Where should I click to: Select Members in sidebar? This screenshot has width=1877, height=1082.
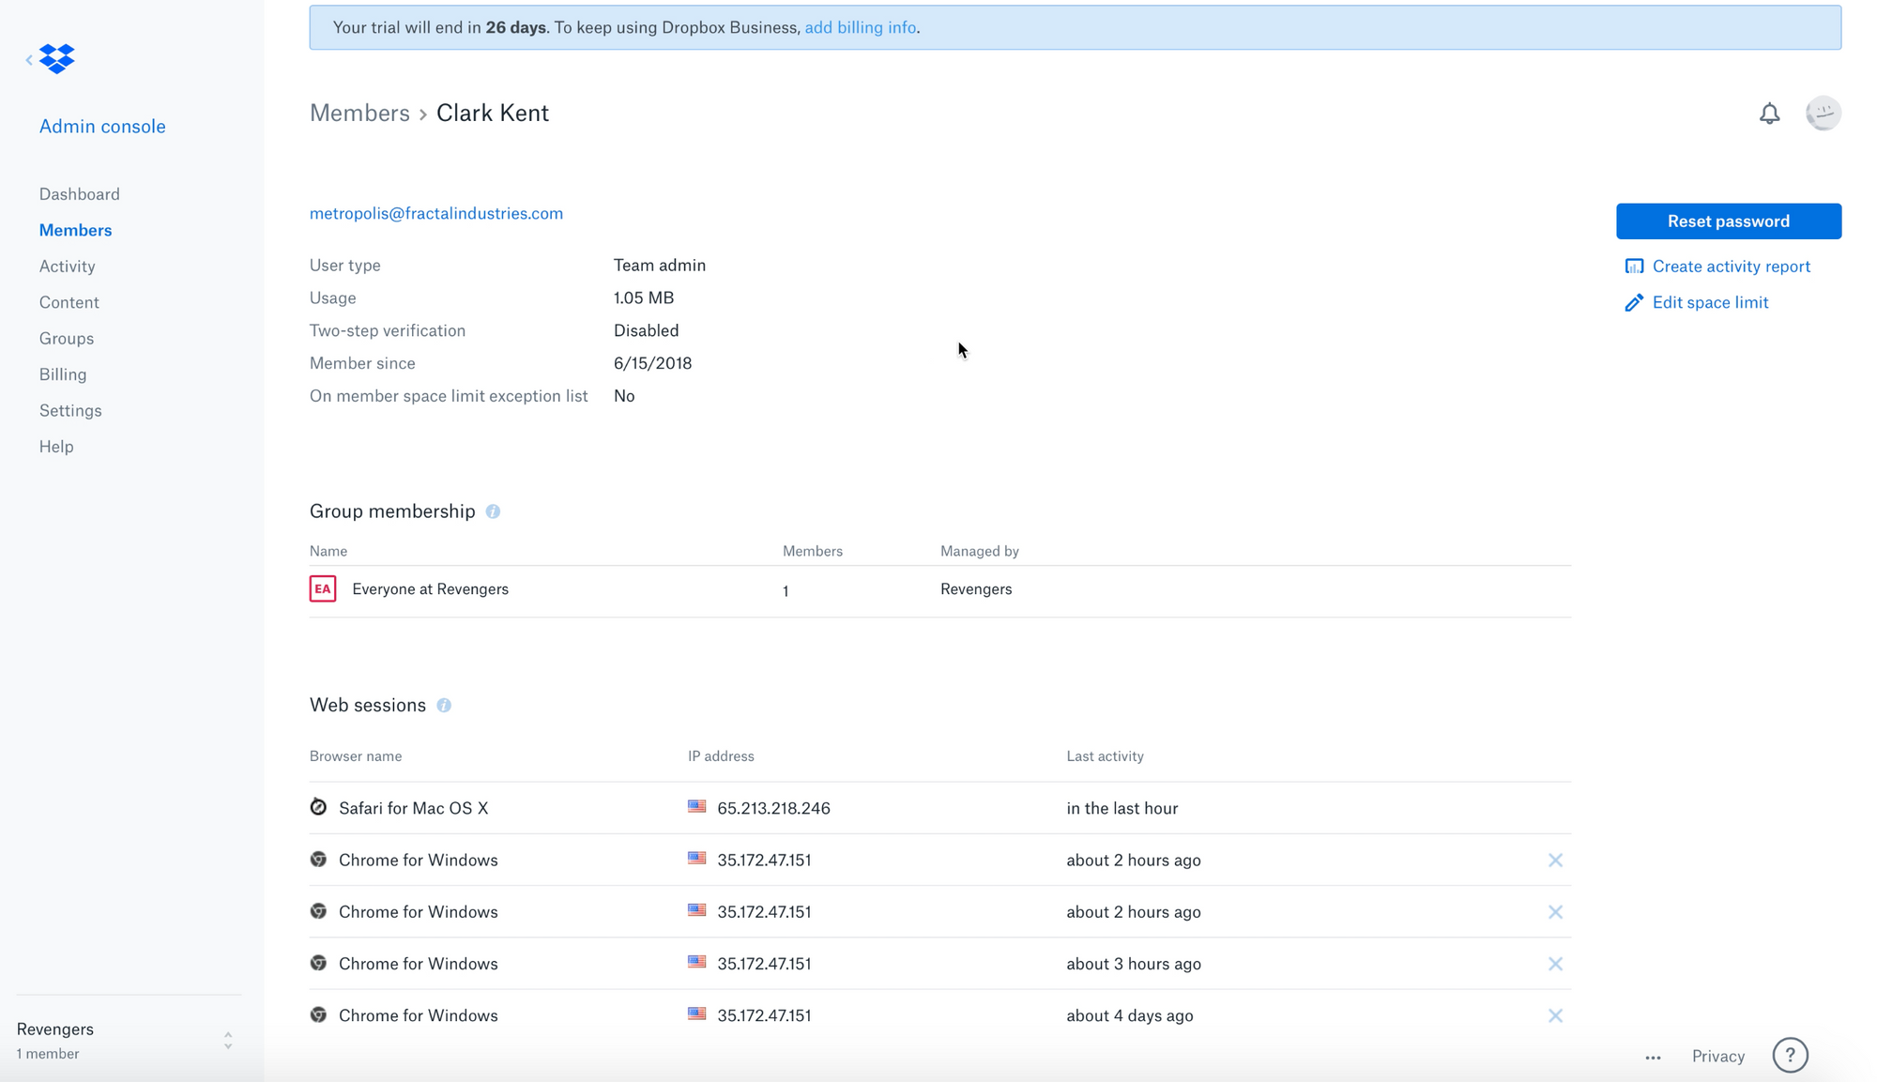(x=75, y=230)
